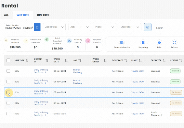184x128 pixels.
Task: Check the Subform - 4 row checkbox
Action: 8,103
